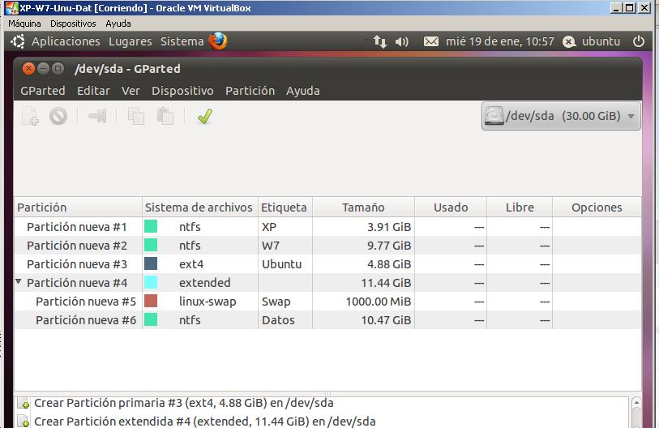The width and height of the screenshot is (659, 428).
Task: Open the /dev/sda device selector dropdown
Action: (561, 116)
